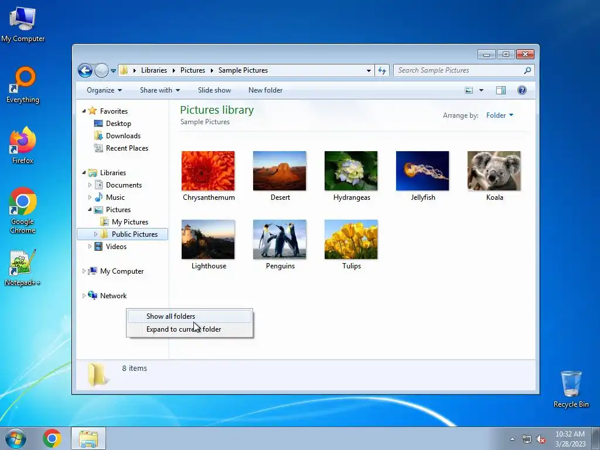Open the view options dropdown arrow
Image resolution: width=600 pixels, height=450 pixels.
pyautogui.click(x=482, y=90)
